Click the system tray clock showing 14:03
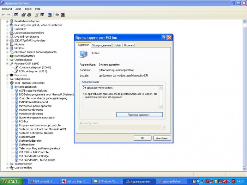This screenshot has width=247, height=185. pyautogui.click(x=240, y=181)
